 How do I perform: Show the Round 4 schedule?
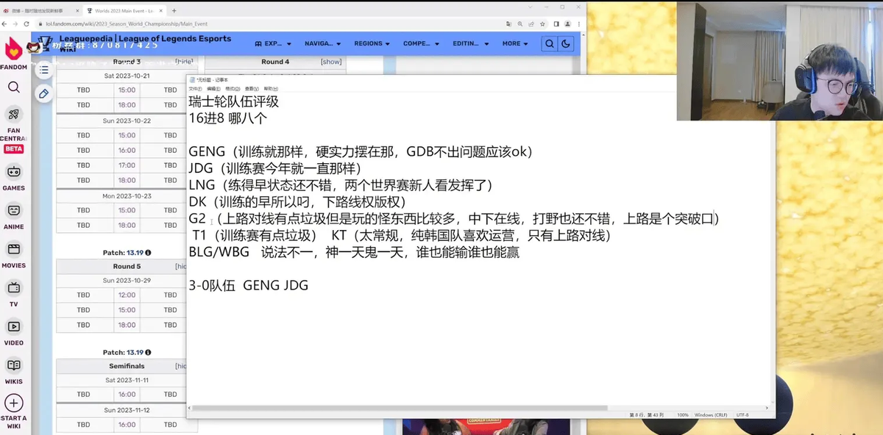coord(331,62)
